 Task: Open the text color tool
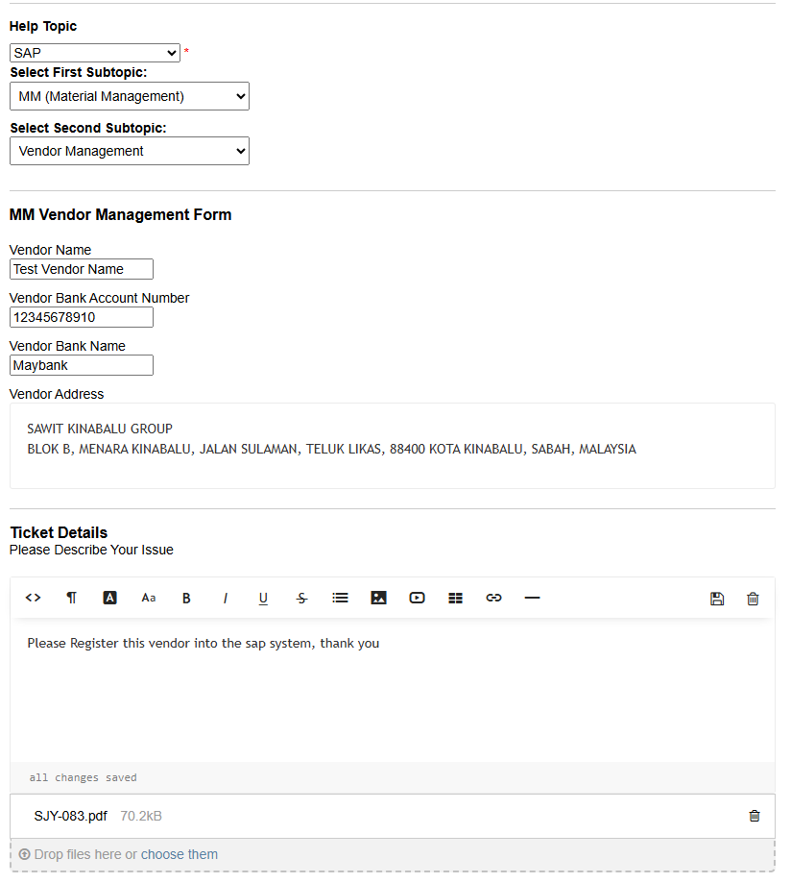(x=109, y=598)
